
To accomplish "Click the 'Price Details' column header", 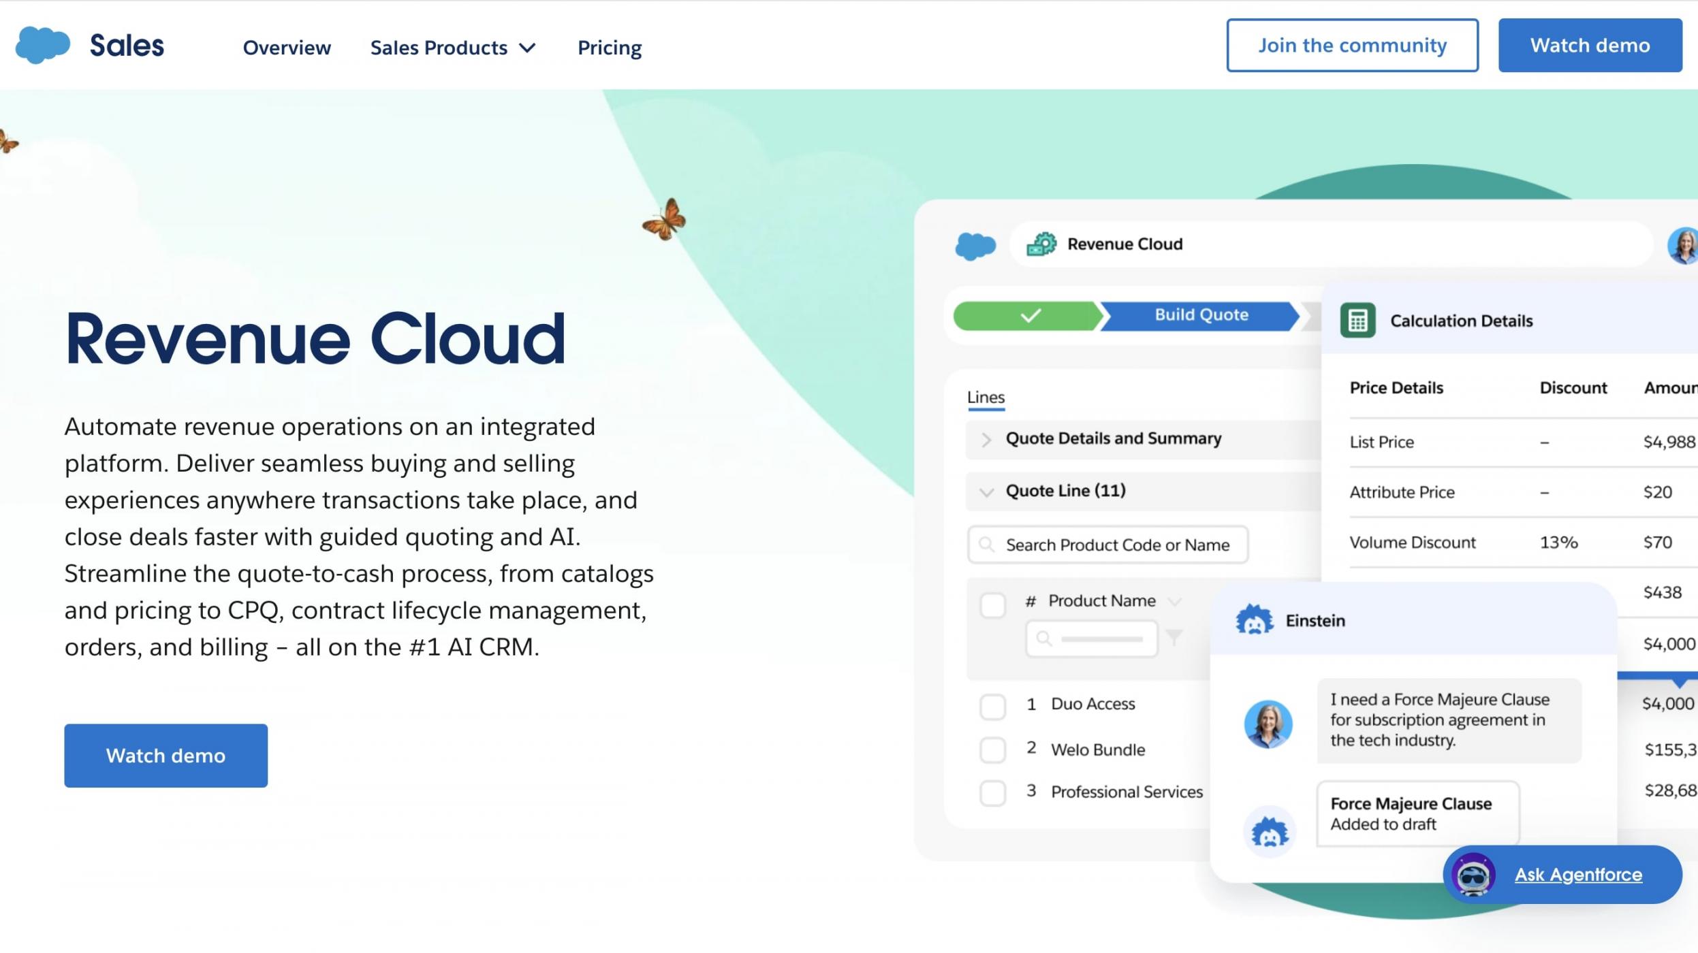I will pos(1396,388).
